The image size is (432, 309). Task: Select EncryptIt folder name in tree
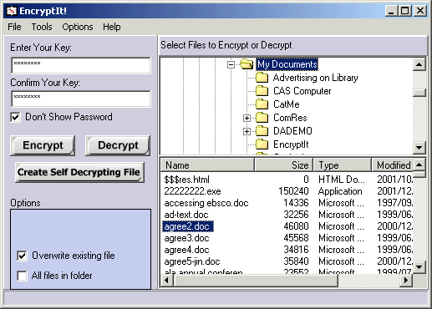(291, 144)
